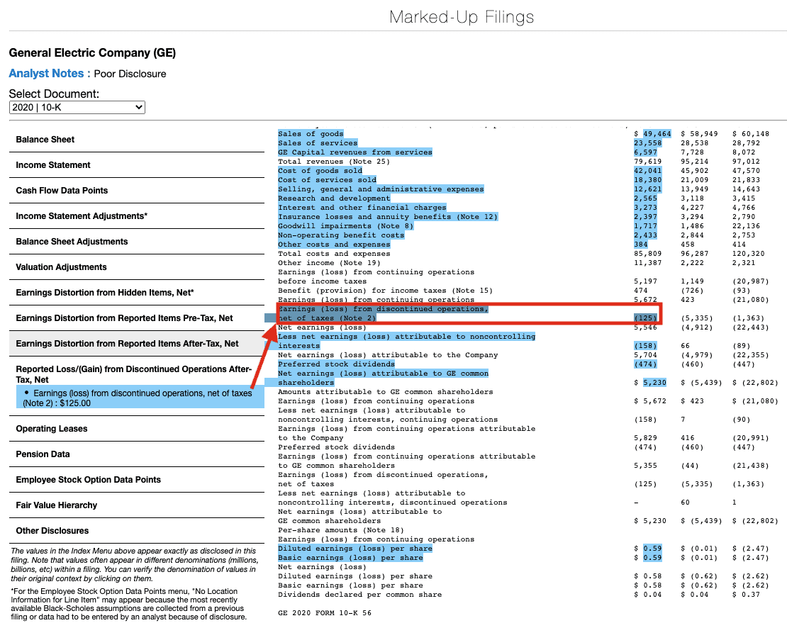This screenshot has height=623, width=787.
Task: Click Goodwill impairments (Note 8) line
Action: coord(346,225)
